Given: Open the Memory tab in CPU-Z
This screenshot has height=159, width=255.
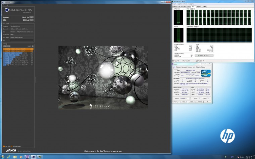Looking at the screenshot, I should click(x=190, y=67).
